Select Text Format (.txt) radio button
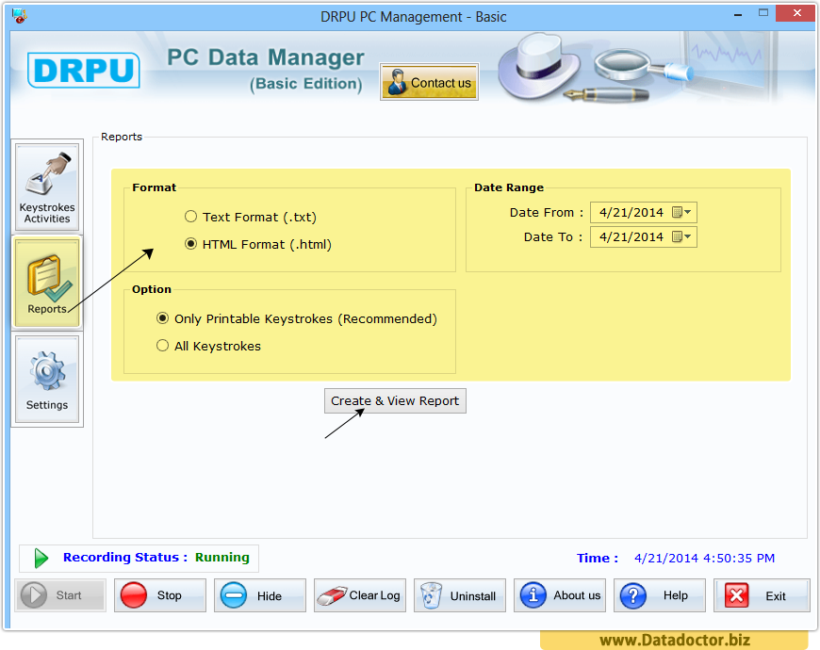The image size is (820, 650). click(x=191, y=217)
